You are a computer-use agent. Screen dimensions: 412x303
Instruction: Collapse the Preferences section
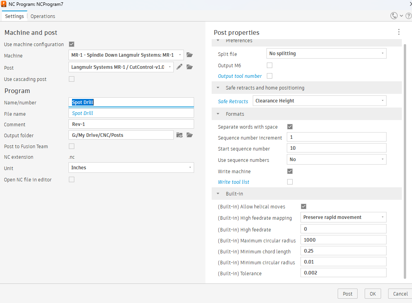pyautogui.click(x=218, y=40)
